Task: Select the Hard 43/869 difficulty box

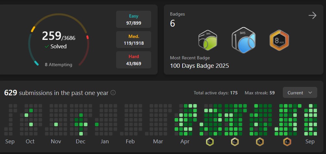Action: coord(134,60)
